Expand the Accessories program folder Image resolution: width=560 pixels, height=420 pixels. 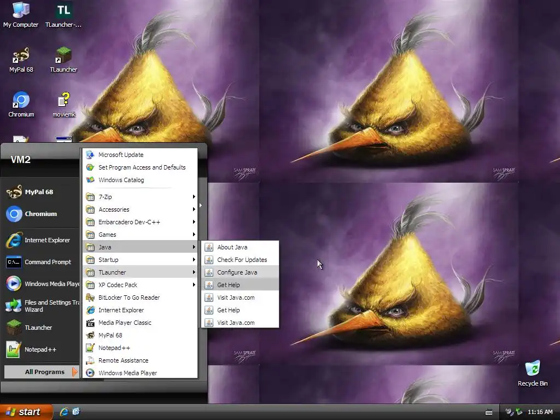pyautogui.click(x=140, y=209)
